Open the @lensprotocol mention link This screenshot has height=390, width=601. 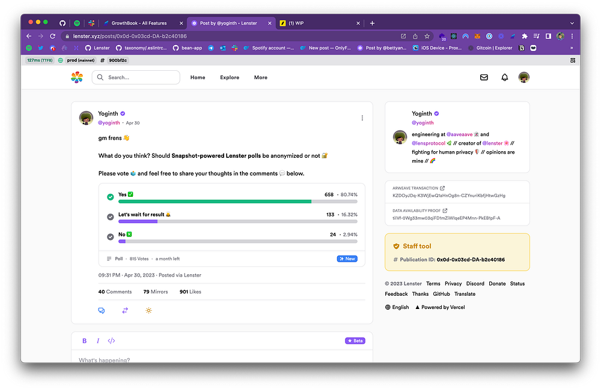point(429,143)
